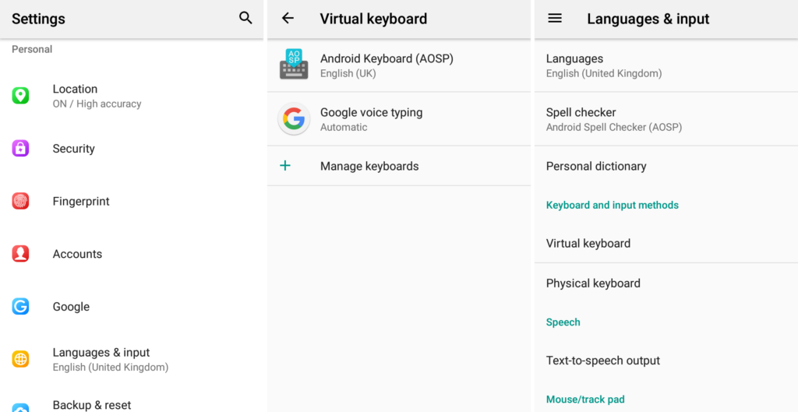Open hamburger menu in Languages & input
The height and width of the screenshot is (412, 798).
point(555,19)
